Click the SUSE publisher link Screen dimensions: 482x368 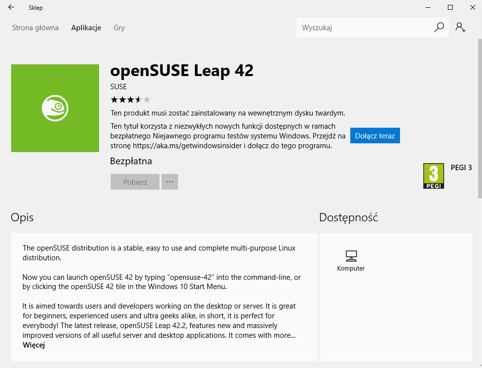pyautogui.click(x=119, y=87)
